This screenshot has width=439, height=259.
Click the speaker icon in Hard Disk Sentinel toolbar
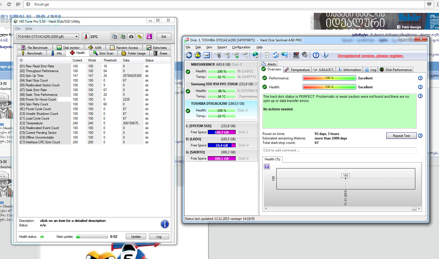pos(305,55)
